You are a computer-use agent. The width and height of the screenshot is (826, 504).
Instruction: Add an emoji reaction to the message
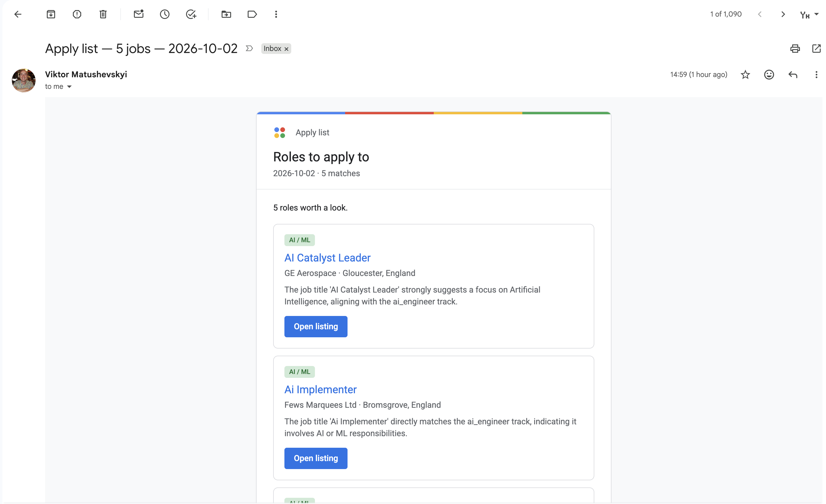point(769,74)
